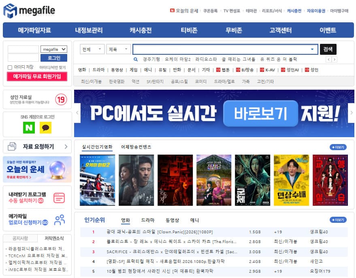356x278 pixels.
Task: Open the adult 19 circle icon
Action: coord(61,99)
